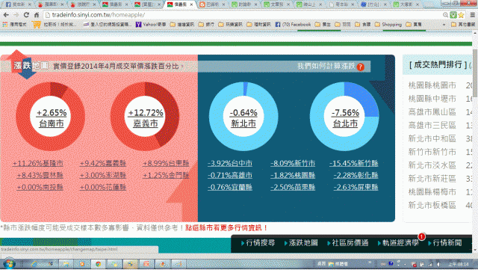Open the 行情搜尋 bottom menu item
The height and width of the screenshot is (270, 478).
click(x=258, y=243)
